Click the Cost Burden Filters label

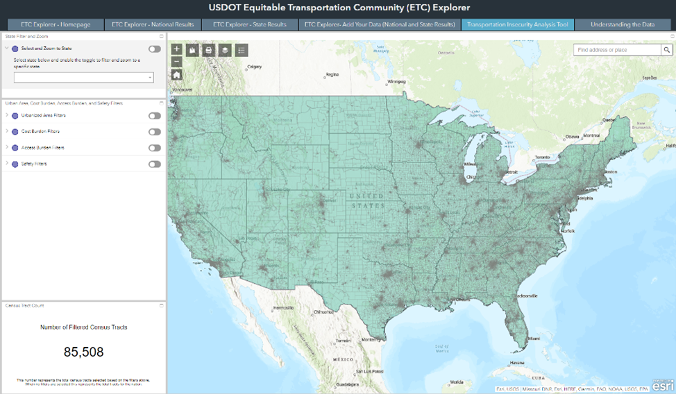tap(40, 132)
